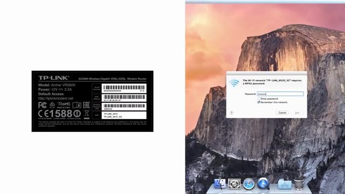Screen dimensions: 345x194
Task: Open Finder from the Dock
Action: (220, 184)
